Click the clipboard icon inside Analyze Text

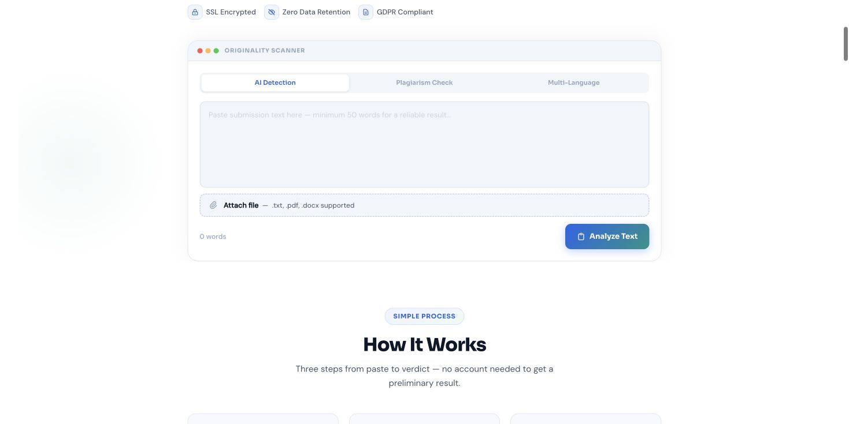click(581, 237)
